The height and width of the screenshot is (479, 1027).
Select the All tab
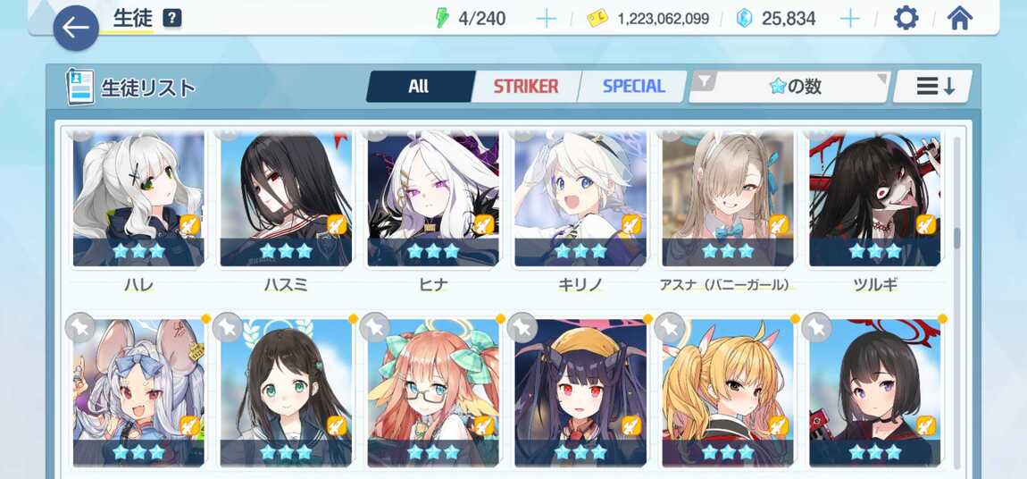click(419, 87)
